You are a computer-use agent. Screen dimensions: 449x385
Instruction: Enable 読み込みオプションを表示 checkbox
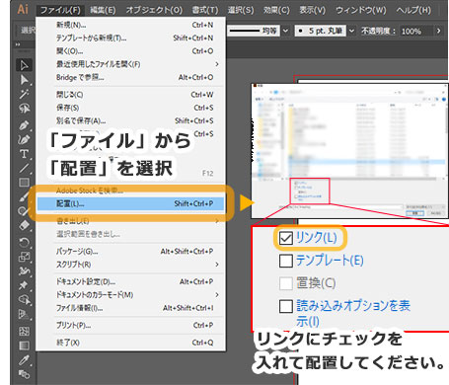tap(286, 306)
